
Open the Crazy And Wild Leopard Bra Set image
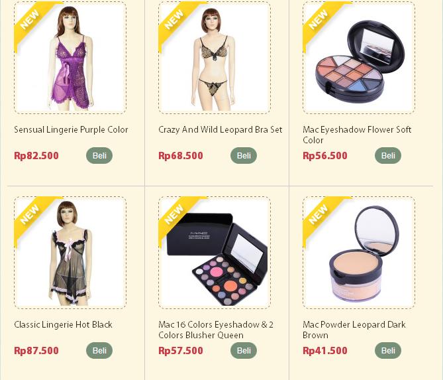pos(215,58)
